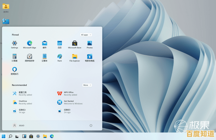Click the Search icon in taskbar
Image resolution: width=216 pixels, height=140 pixels.
10,136
